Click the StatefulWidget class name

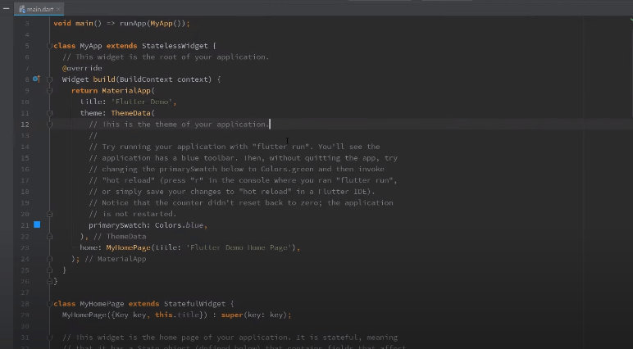coord(196,303)
